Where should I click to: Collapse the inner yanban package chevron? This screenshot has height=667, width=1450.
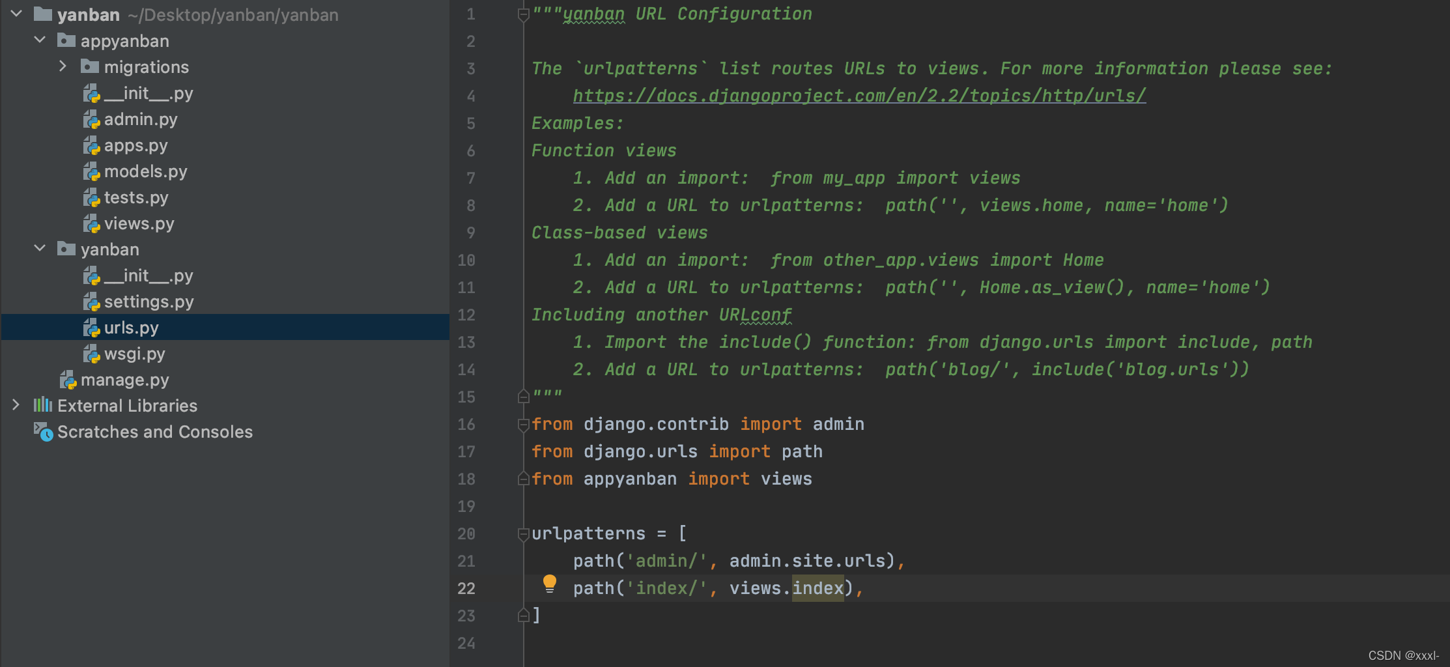pos(40,248)
